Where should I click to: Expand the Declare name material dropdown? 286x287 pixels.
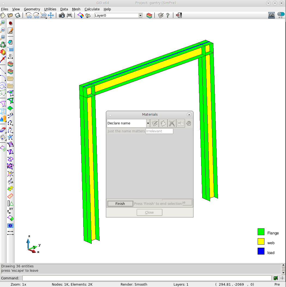(x=148, y=123)
